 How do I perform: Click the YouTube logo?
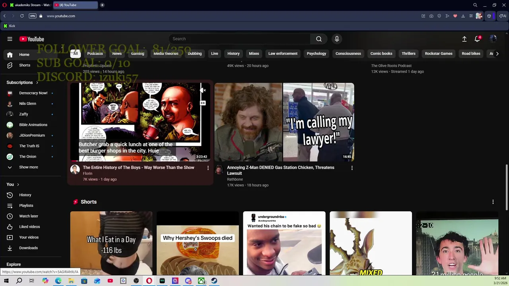click(31, 39)
